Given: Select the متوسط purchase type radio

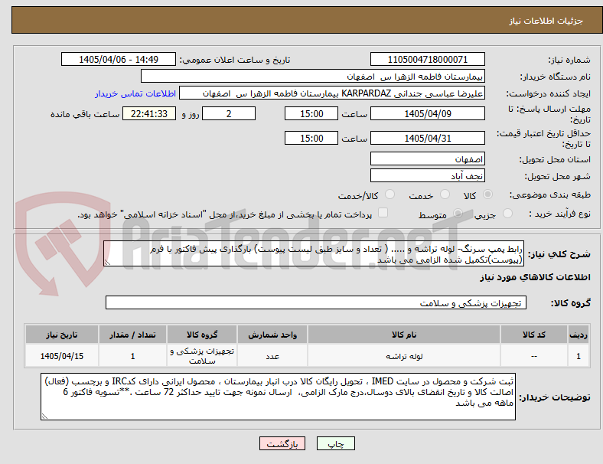Looking at the screenshot, I should [458, 214].
